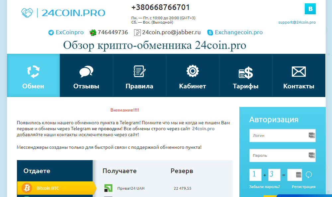Open ExCoinpro Telegram link
This screenshot has width=332, height=197.
(x=70, y=33)
